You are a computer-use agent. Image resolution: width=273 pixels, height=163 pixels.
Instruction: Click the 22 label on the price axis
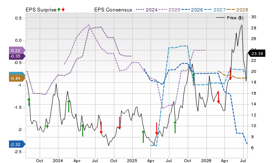tap(254, 61)
